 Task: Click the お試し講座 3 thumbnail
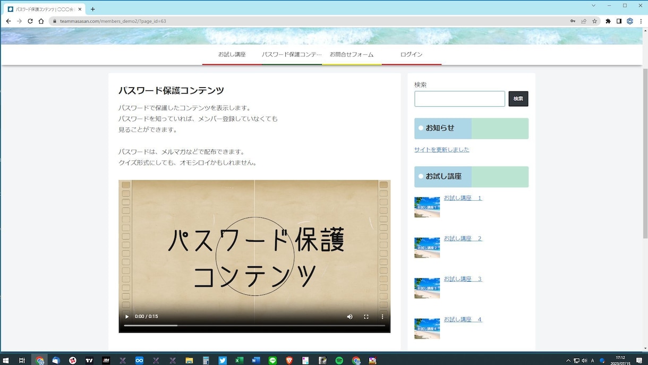coord(427,288)
